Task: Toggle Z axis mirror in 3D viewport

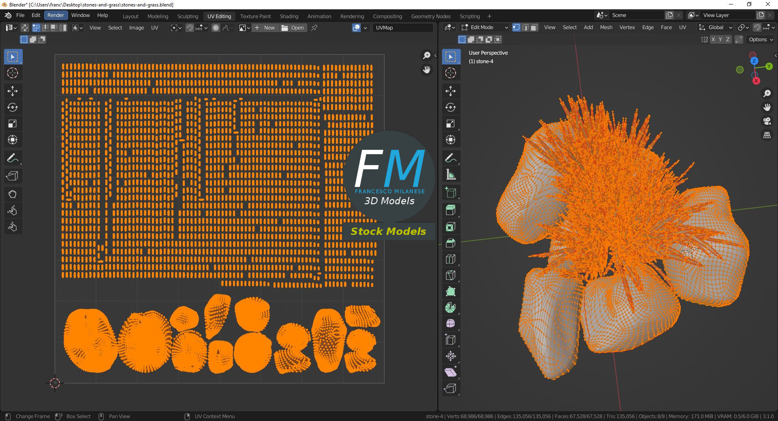Action: pyautogui.click(x=728, y=39)
